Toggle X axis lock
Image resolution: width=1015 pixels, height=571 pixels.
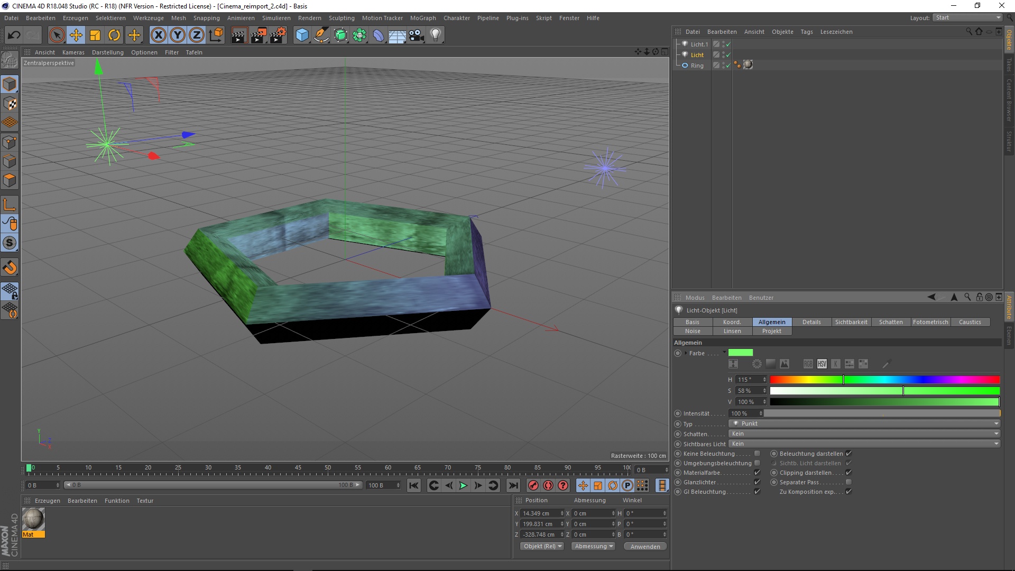158,35
